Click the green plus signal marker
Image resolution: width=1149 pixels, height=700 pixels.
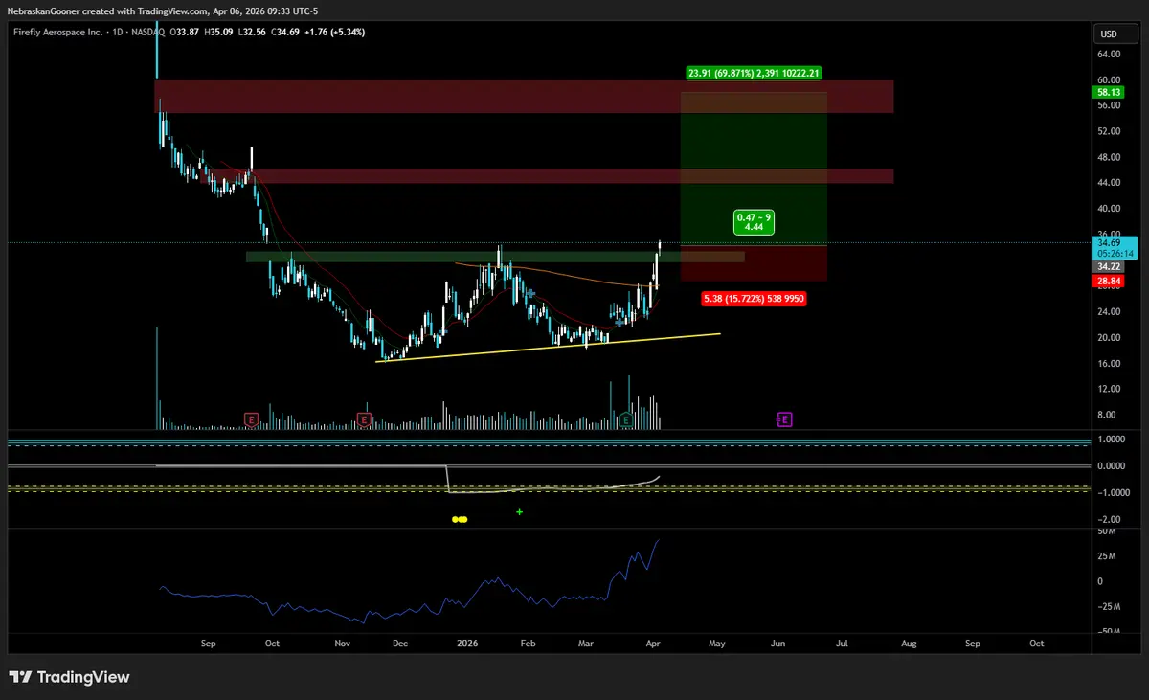[x=520, y=512]
